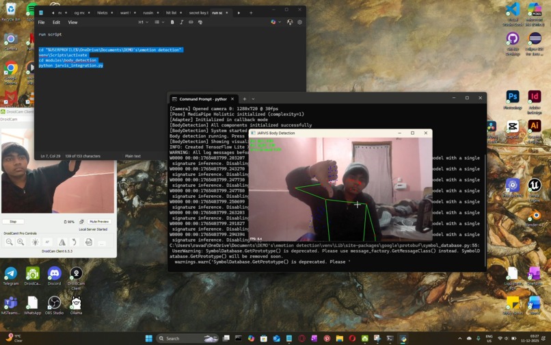
Task: Click Stop button in DroidCam Client
Action: (13, 221)
